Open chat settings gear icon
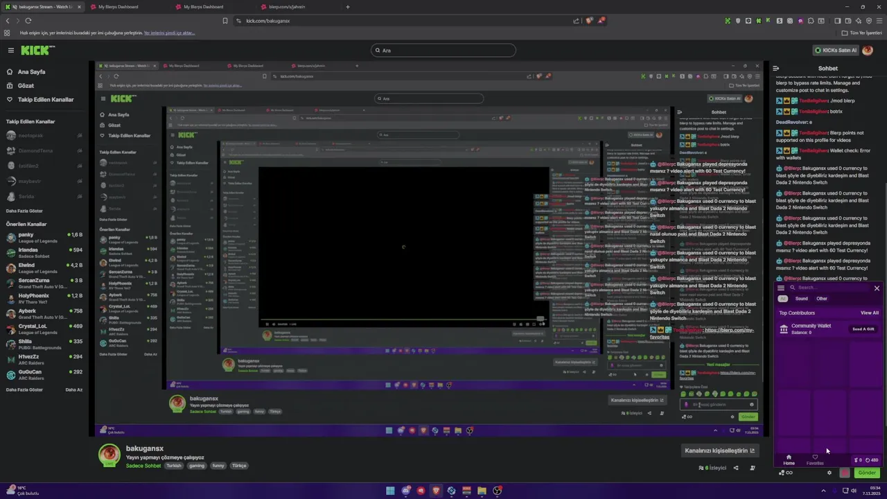 coord(829,473)
